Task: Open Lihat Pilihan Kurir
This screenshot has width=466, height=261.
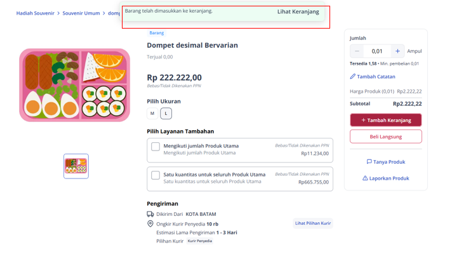Action: pyautogui.click(x=312, y=224)
